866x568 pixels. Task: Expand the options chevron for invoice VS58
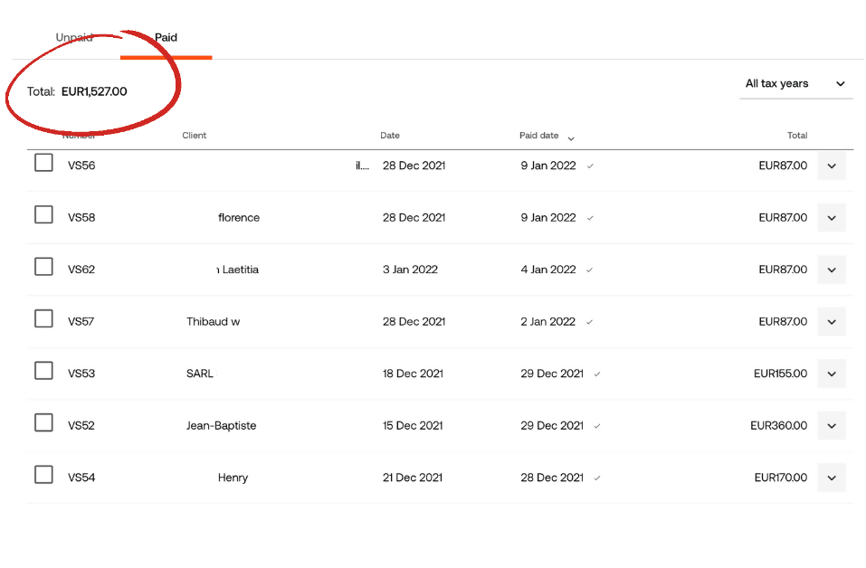(x=832, y=218)
